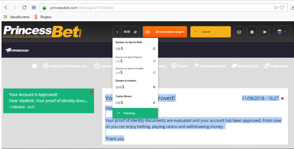Click the Депонирование средств deposit button
The height and width of the screenshot is (149, 294).
click(165, 32)
